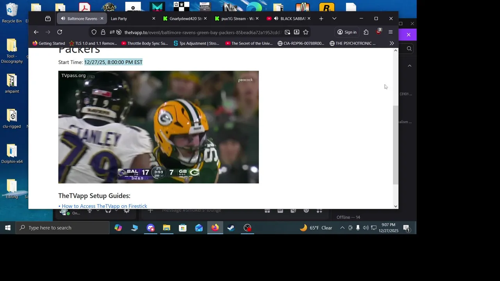The width and height of the screenshot is (500, 281).
Task: Select the Baltimore Ravens tab title
Action: [x=82, y=18]
